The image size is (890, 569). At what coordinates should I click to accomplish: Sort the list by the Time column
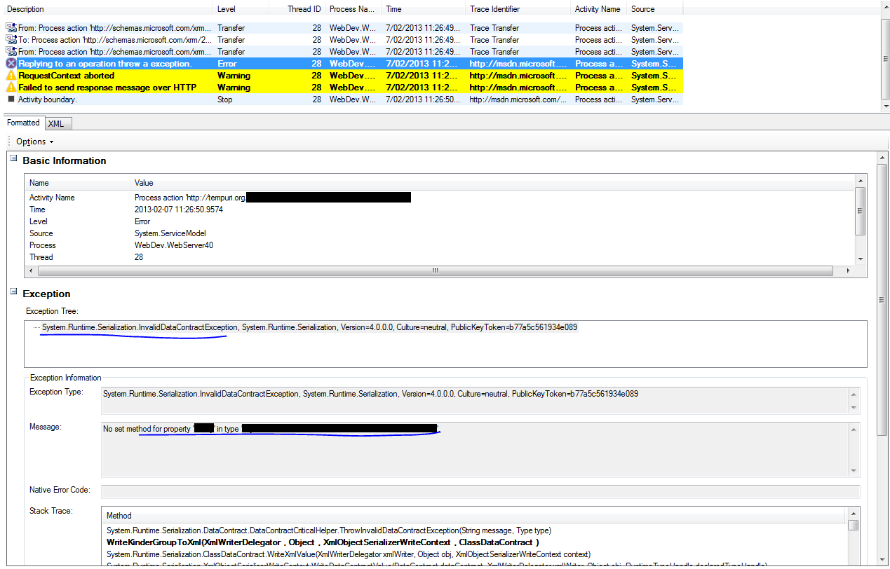click(x=422, y=9)
